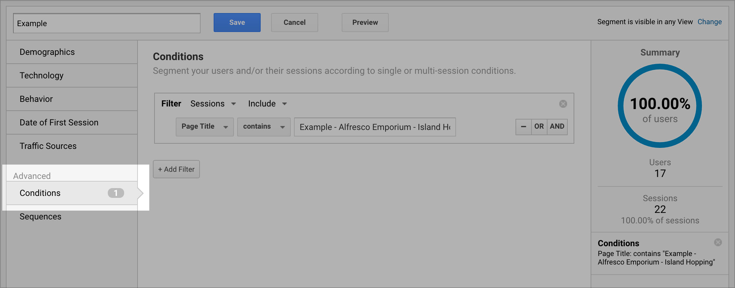Open the Include/Exclude dropdown
735x288 pixels.
point(267,104)
